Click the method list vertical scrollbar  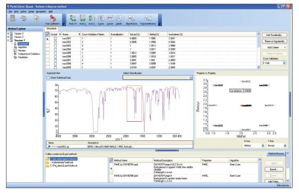tap(260, 170)
